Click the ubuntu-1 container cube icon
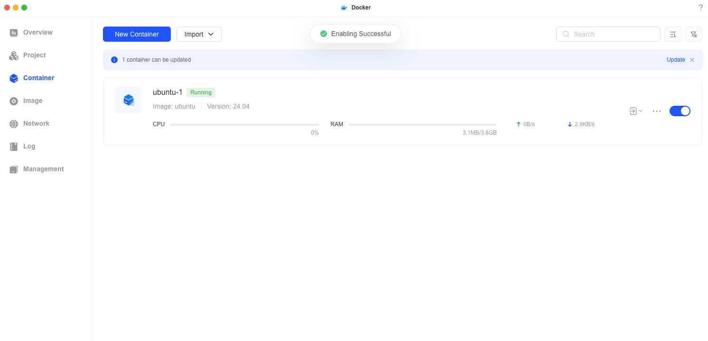Viewport: 708px width, 341px height. (128, 100)
